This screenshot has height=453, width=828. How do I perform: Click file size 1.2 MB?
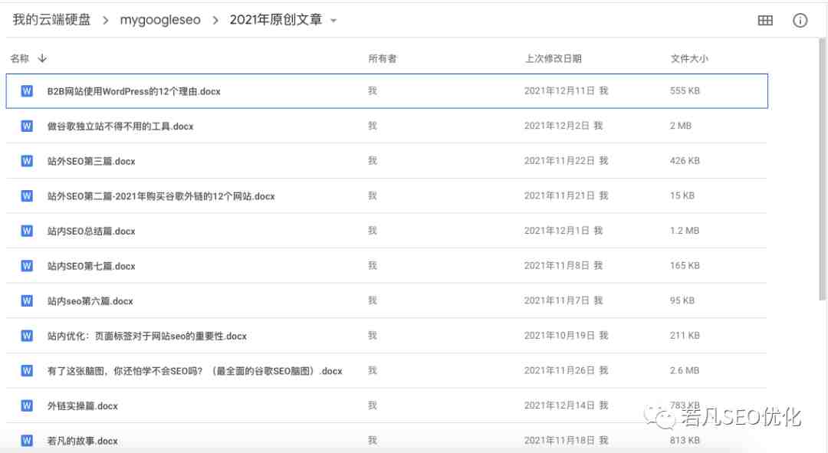pyautogui.click(x=685, y=231)
